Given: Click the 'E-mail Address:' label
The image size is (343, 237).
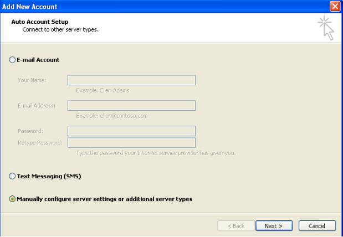Looking at the screenshot, I should [37, 106].
